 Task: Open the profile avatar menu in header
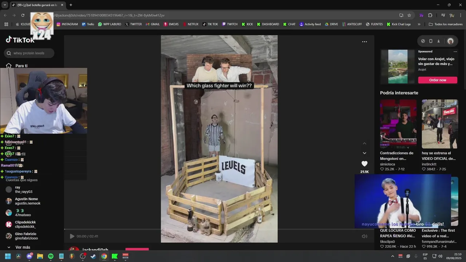click(450, 41)
